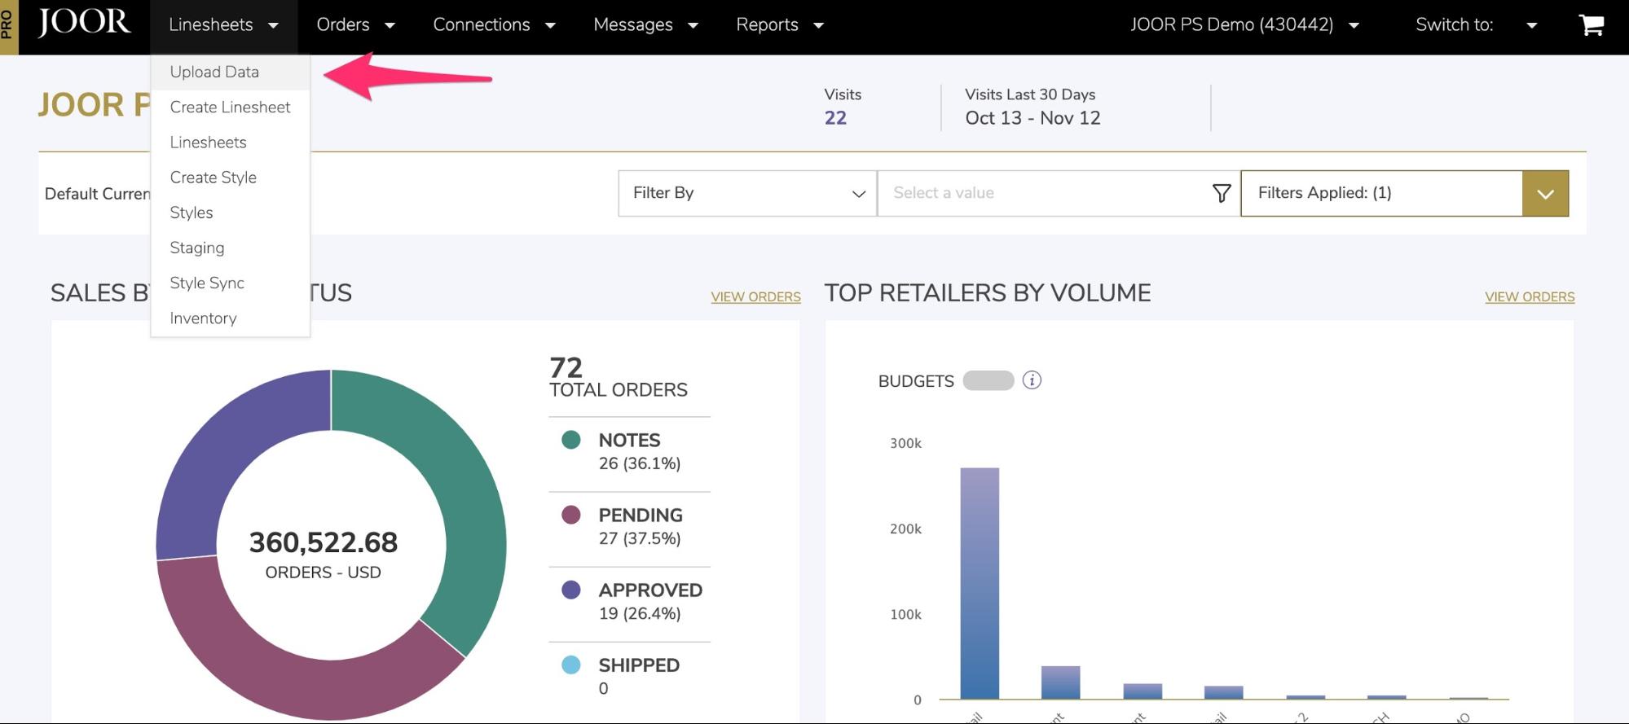Open the Filter By dropdown
This screenshot has height=724, width=1629.
(747, 193)
